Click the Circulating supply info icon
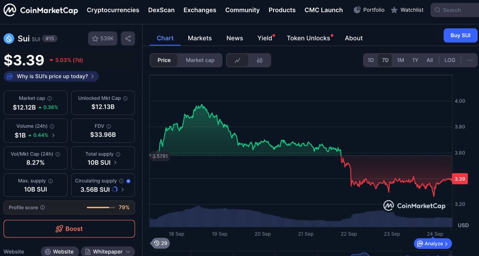 click(x=121, y=181)
